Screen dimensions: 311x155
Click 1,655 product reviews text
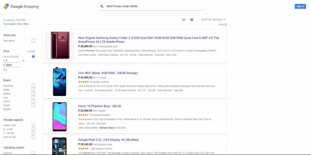(x=101, y=149)
